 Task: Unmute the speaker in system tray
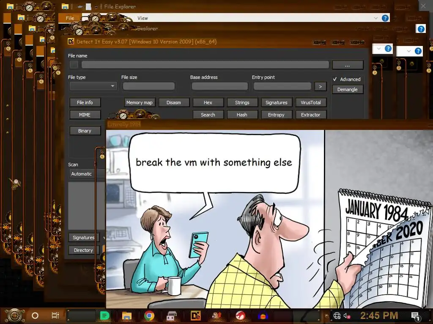(x=347, y=316)
